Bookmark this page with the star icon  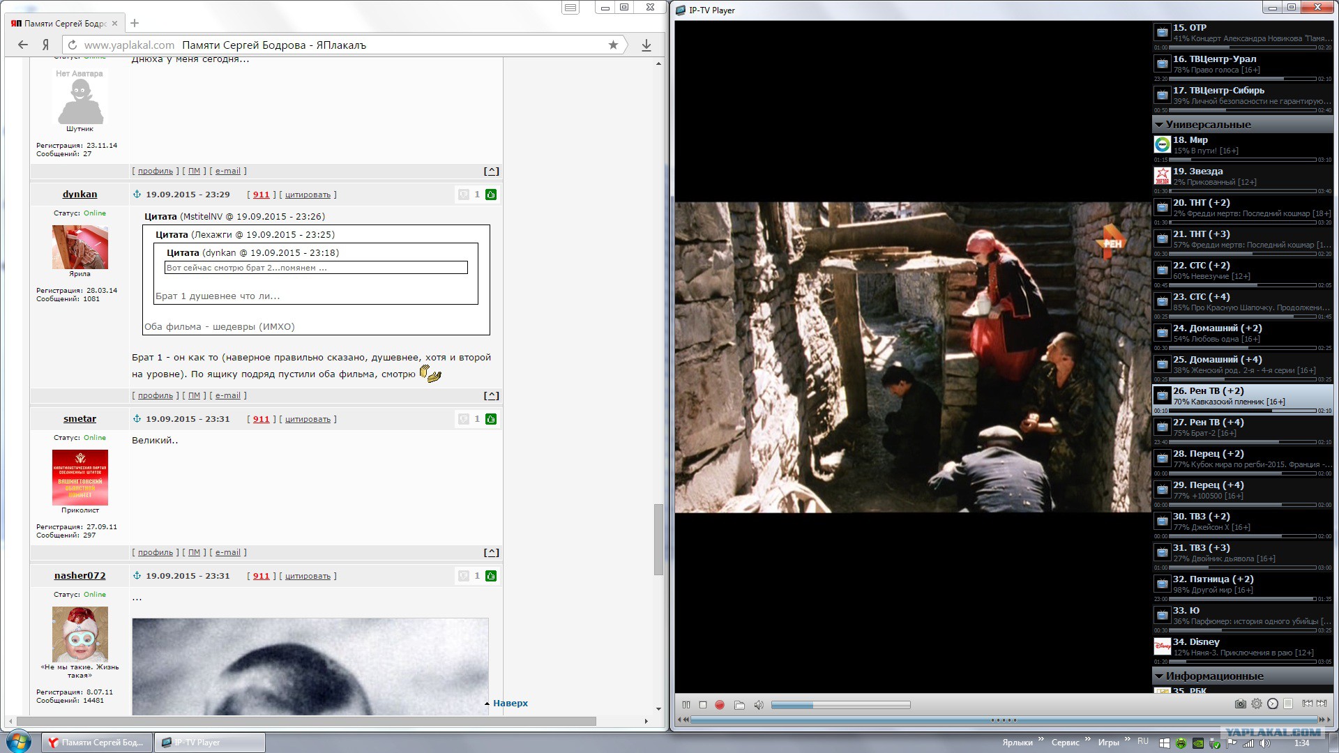point(613,45)
